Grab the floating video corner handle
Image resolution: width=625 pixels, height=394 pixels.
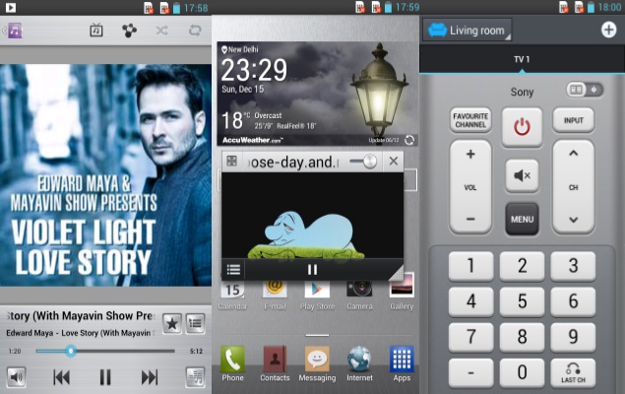pos(397,273)
